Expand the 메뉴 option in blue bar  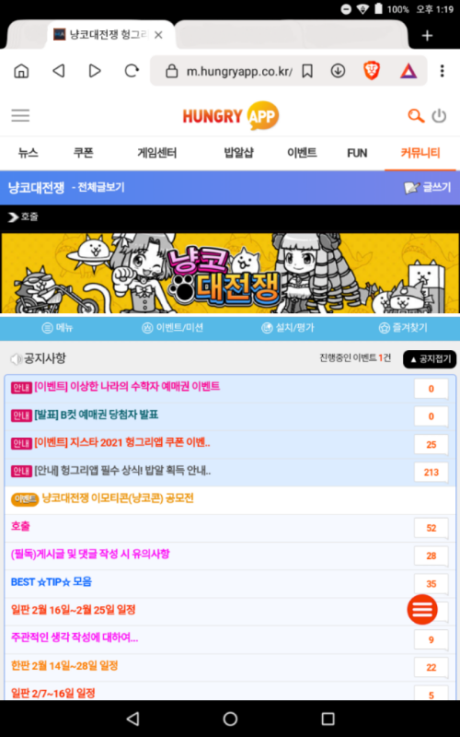[57, 328]
